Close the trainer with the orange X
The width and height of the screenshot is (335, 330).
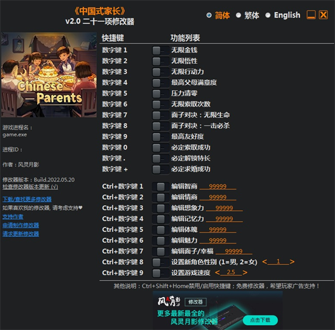pyautogui.click(x=323, y=15)
